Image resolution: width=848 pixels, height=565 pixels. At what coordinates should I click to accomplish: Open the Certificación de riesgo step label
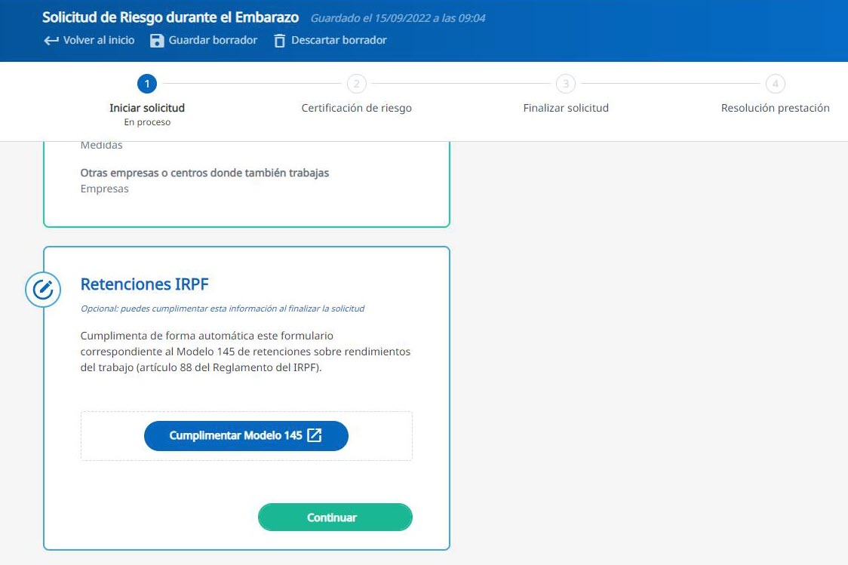356,108
